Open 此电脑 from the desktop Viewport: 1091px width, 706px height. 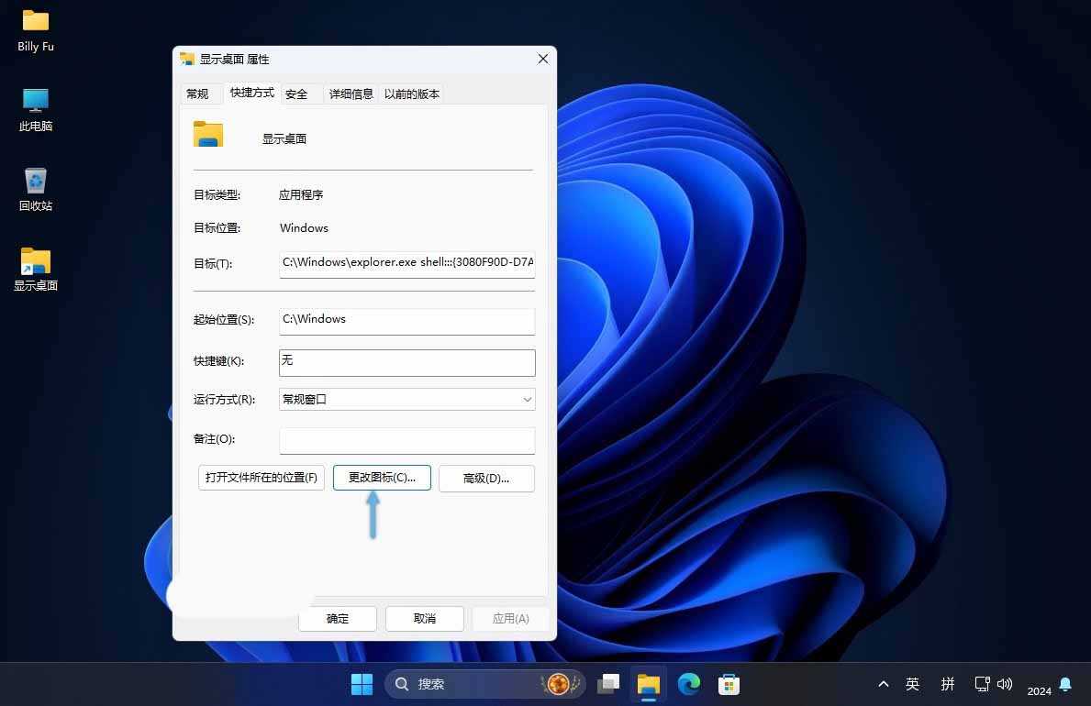[x=35, y=110]
